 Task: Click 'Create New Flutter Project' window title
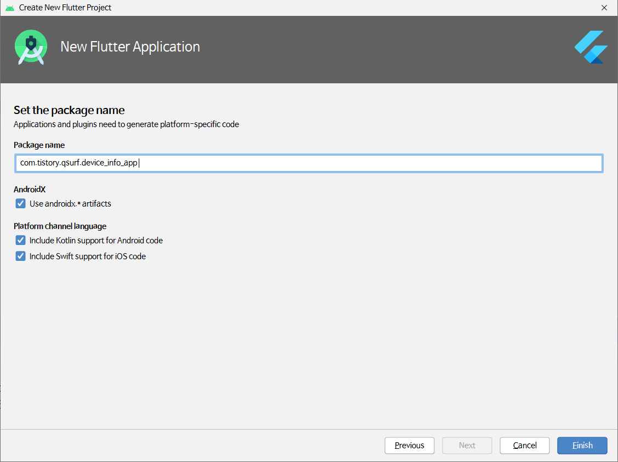pyautogui.click(x=65, y=8)
